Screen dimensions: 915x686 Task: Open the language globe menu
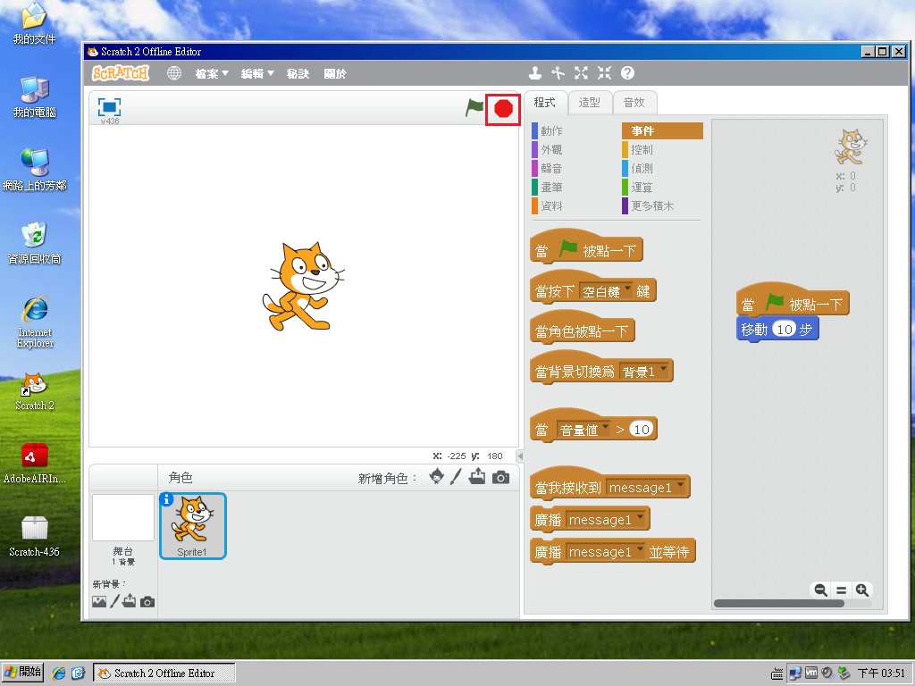[174, 73]
